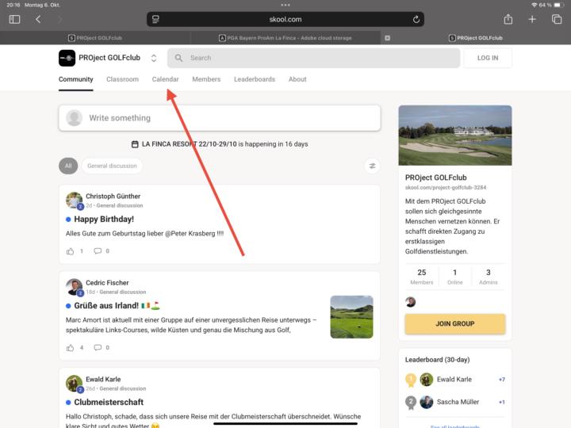The image size is (571, 428).
Task: Click the 1 Online count
Action: [455, 277]
